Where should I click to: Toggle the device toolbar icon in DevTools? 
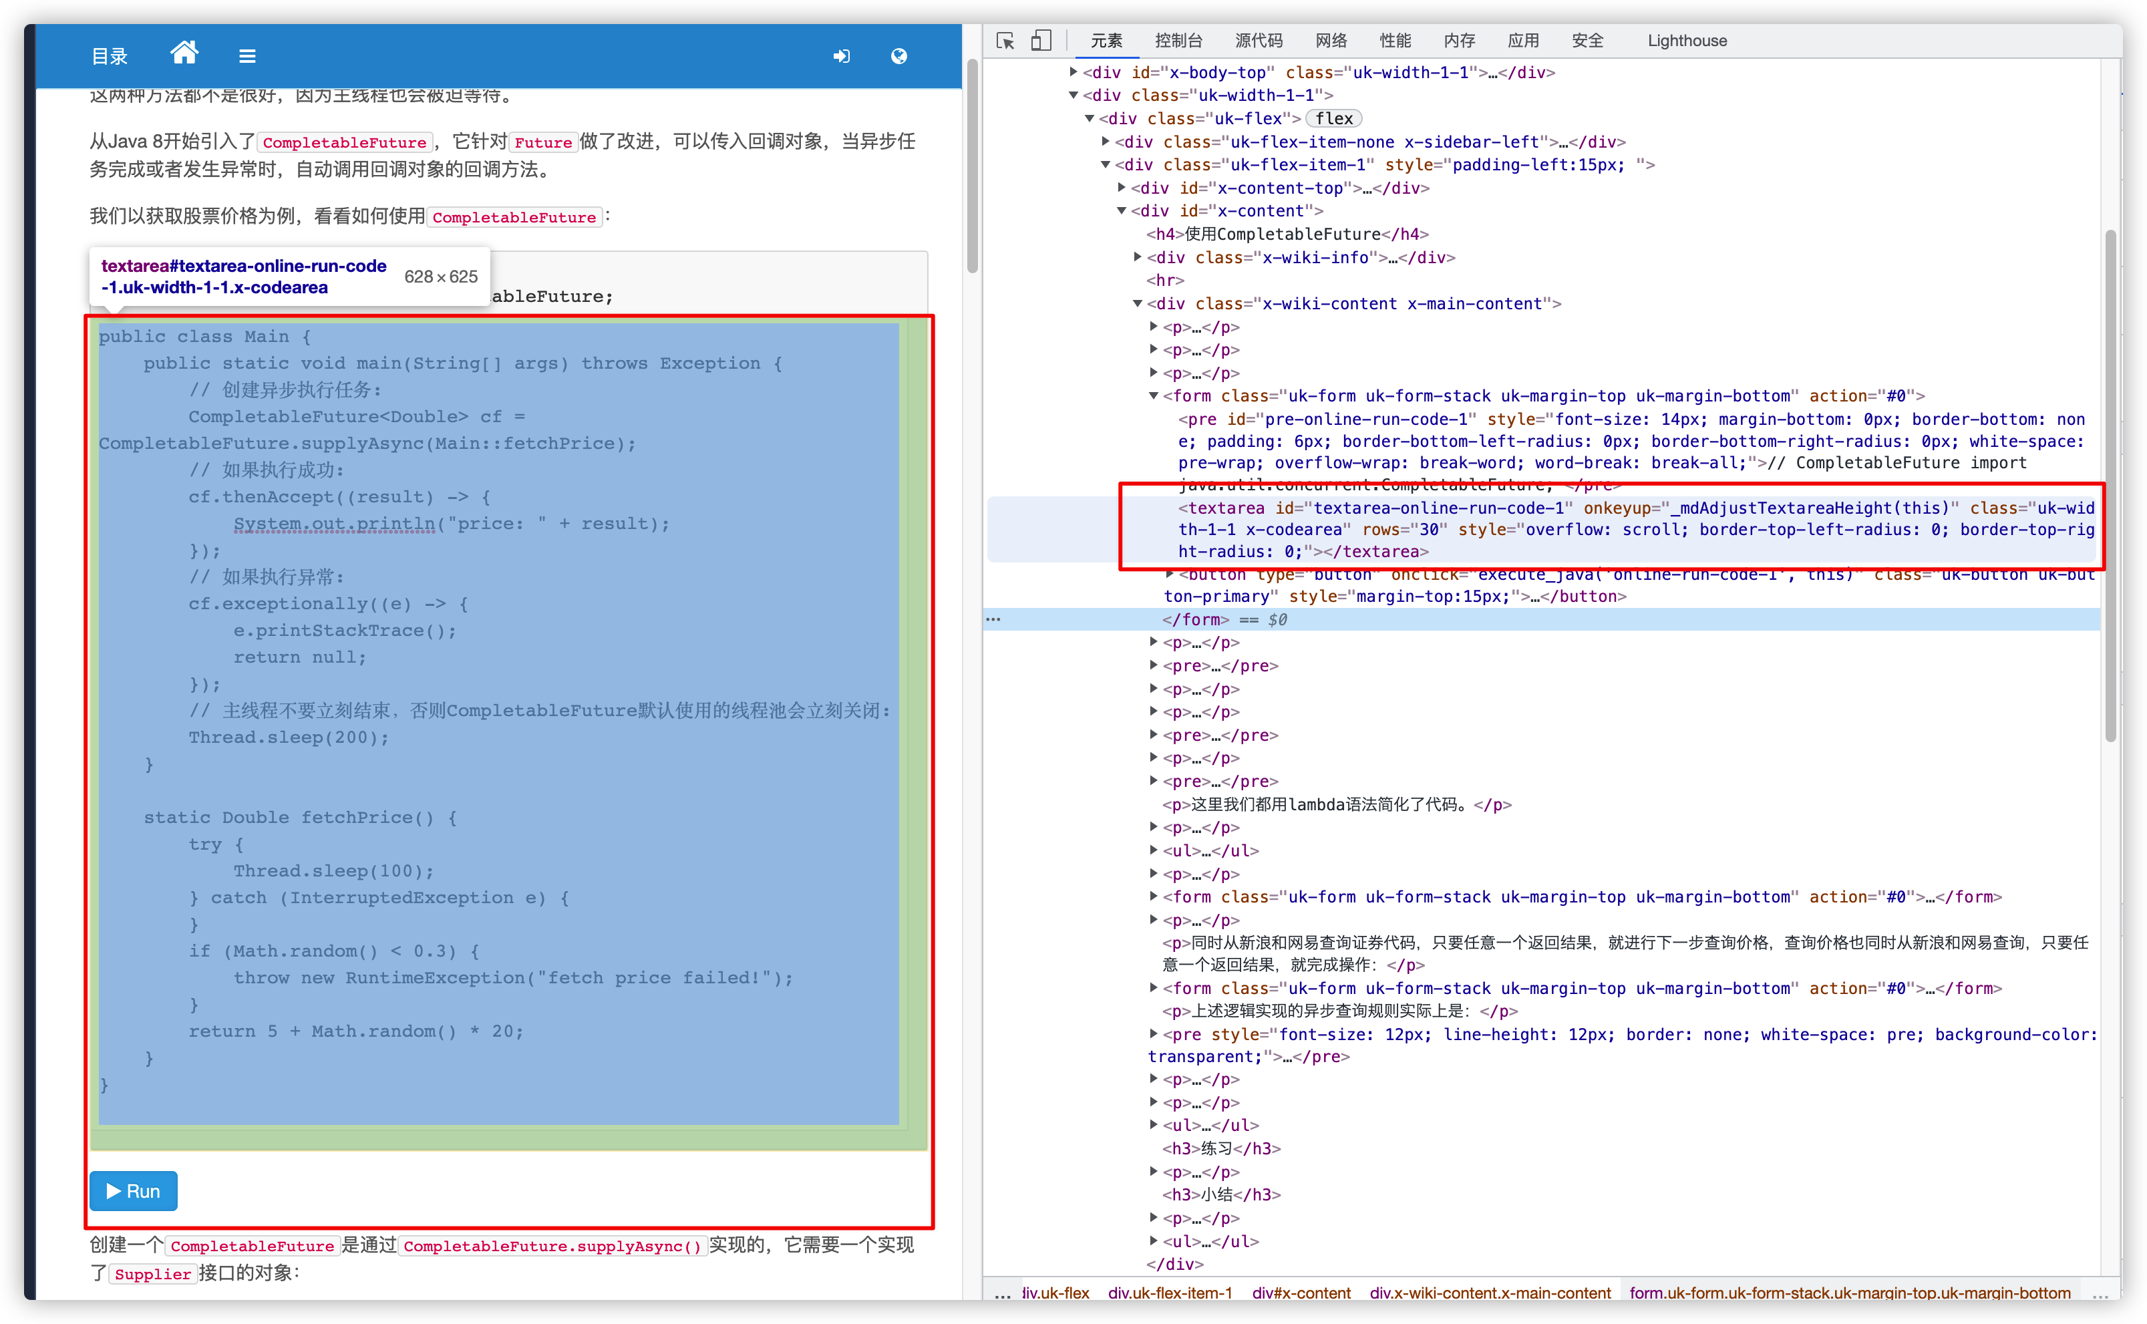(1040, 40)
